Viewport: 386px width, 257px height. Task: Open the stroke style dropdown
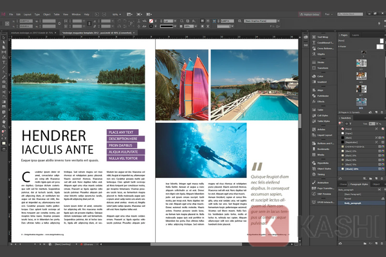click(x=175, y=26)
